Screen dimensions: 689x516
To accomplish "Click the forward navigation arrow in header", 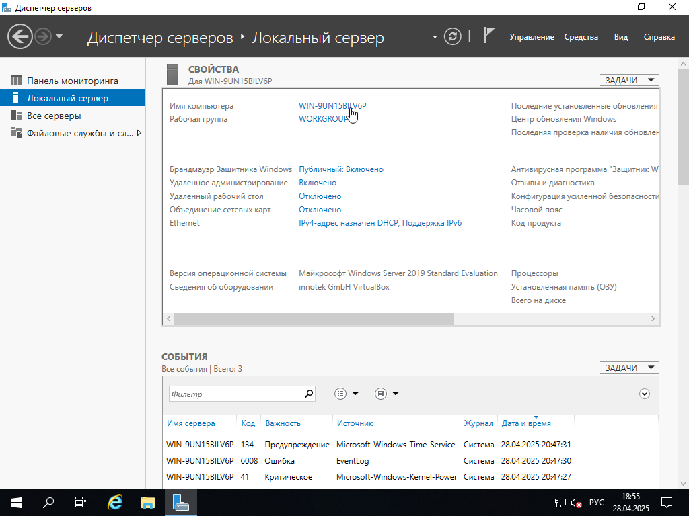I will pos(43,36).
